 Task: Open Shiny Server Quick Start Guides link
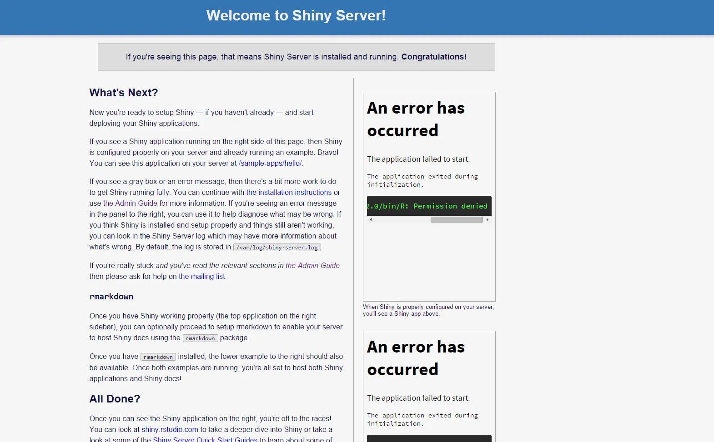pyautogui.click(x=205, y=439)
